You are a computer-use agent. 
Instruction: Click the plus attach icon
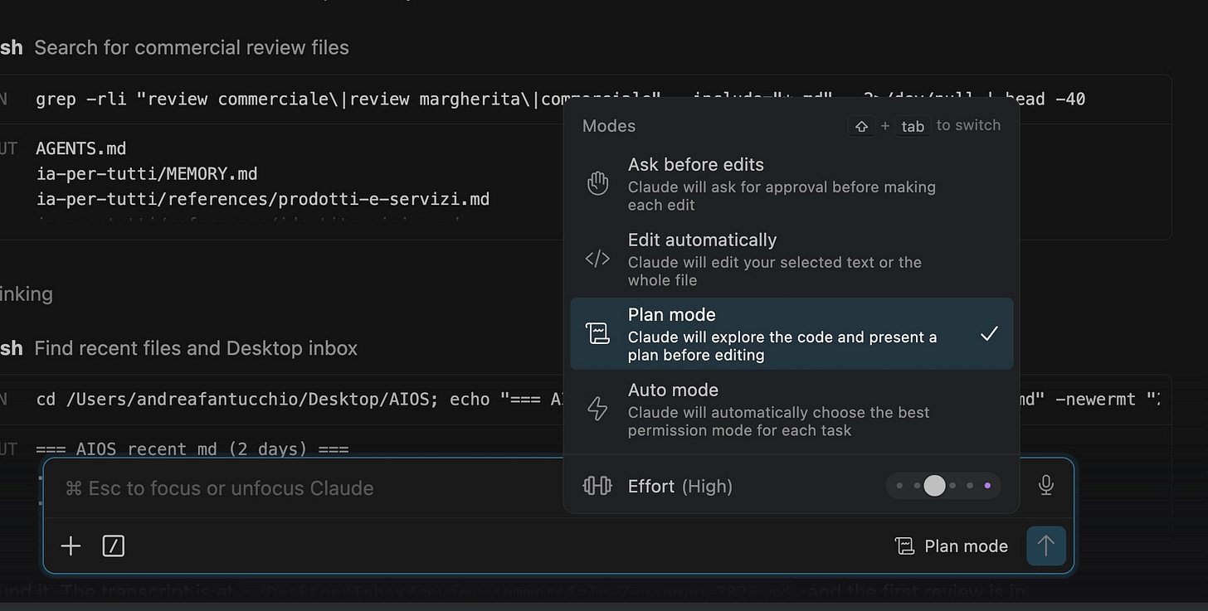71,546
